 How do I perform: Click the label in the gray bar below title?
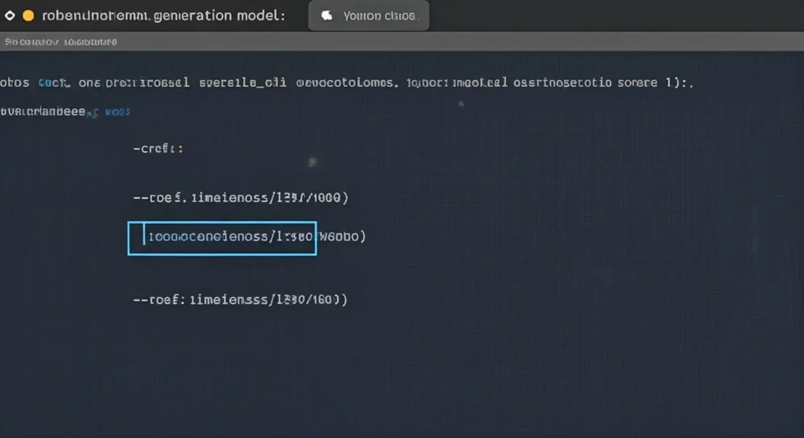click(61, 42)
